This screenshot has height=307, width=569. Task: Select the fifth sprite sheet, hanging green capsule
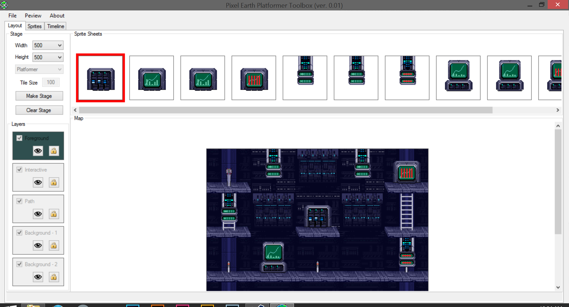pyautogui.click(x=305, y=78)
